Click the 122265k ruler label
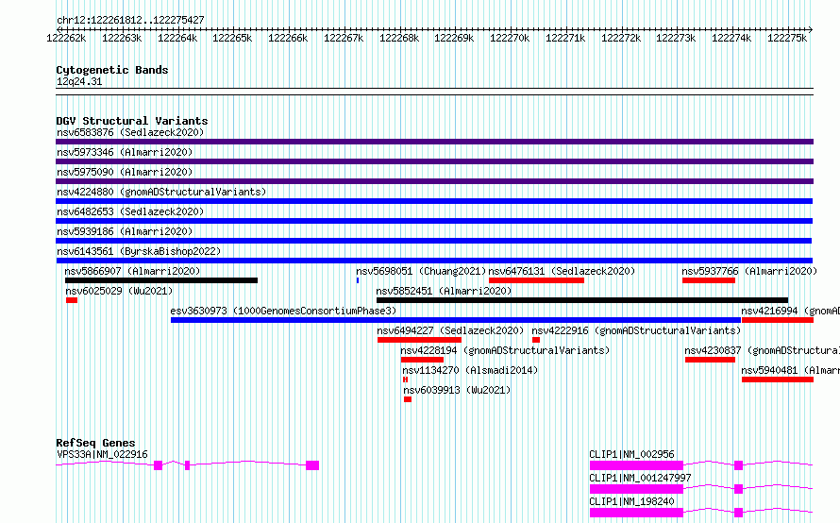Image resolution: width=840 pixels, height=523 pixels. 232,38
